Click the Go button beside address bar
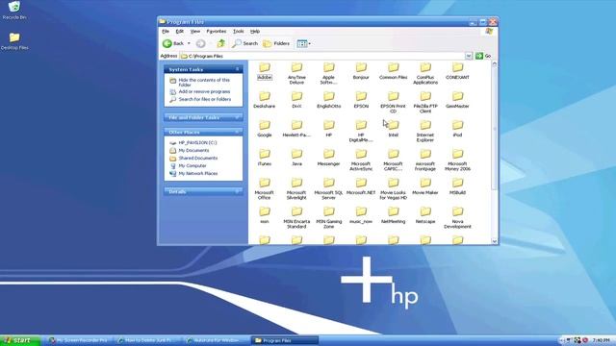 coord(483,56)
